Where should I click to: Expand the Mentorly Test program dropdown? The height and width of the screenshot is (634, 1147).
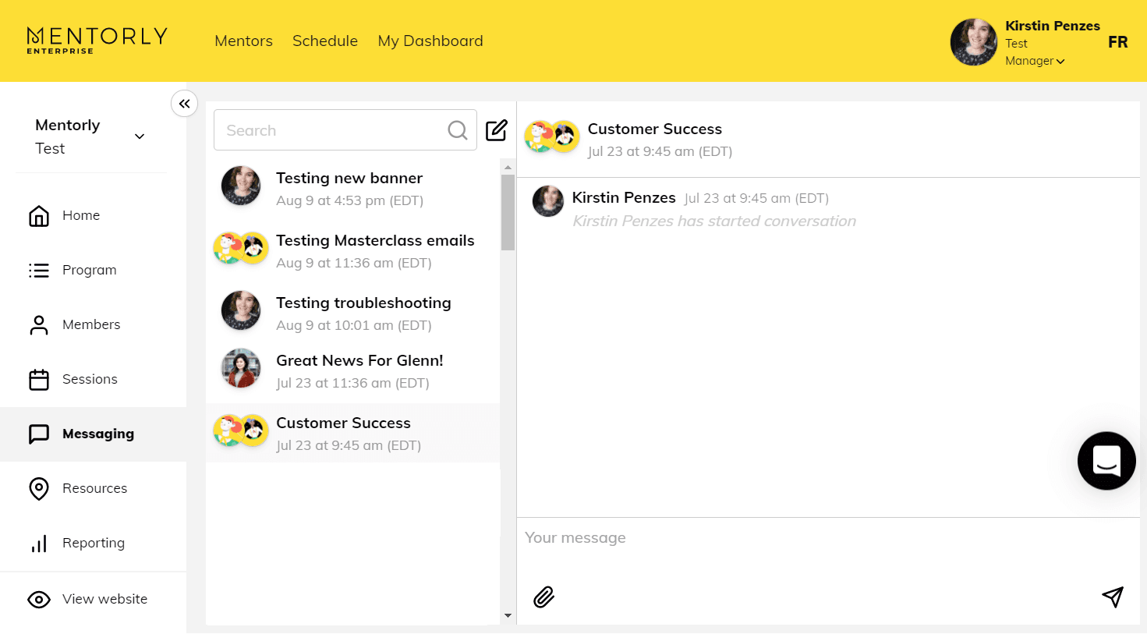(x=140, y=136)
